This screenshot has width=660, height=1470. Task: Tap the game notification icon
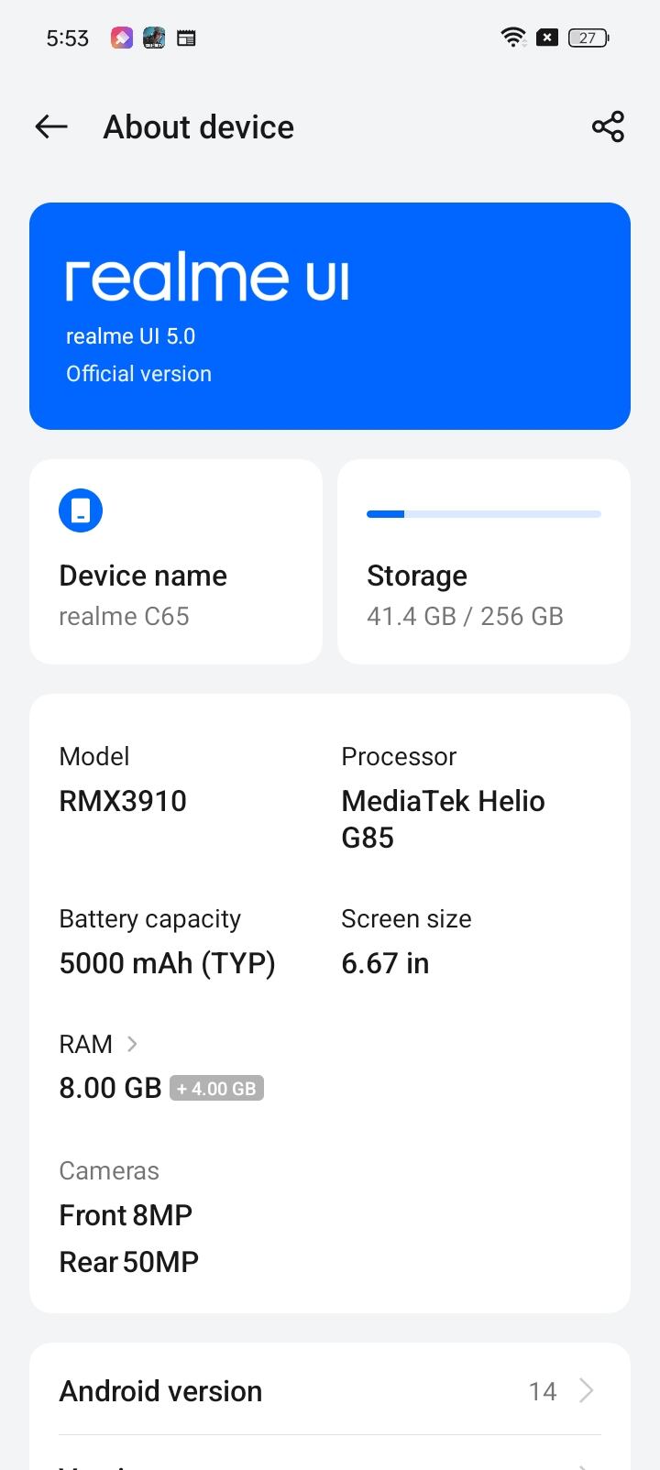tap(154, 38)
